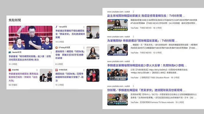Open headline 季麟連嗆開除韓國瑜 黃暐瀚諷
Image resolution: width=204 pixels, height=114 pixels.
point(24,77)
